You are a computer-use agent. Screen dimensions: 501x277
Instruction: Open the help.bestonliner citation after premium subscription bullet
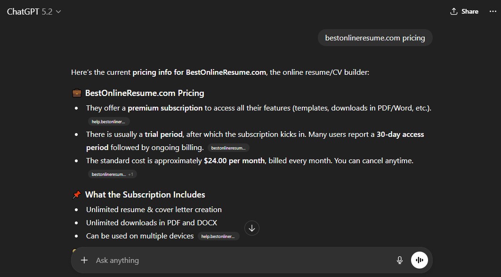coord(108,121)
